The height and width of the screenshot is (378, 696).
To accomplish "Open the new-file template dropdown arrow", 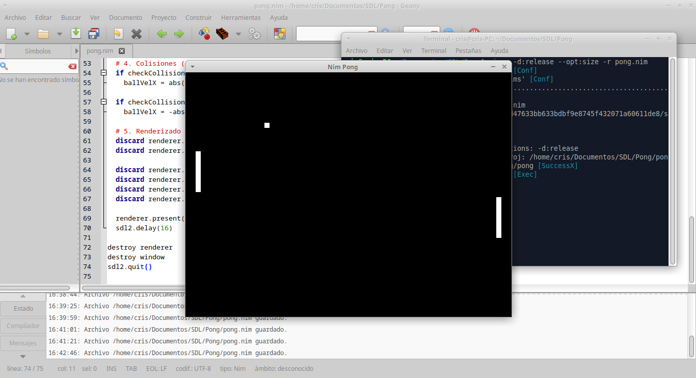I will (x=27, y=34).
